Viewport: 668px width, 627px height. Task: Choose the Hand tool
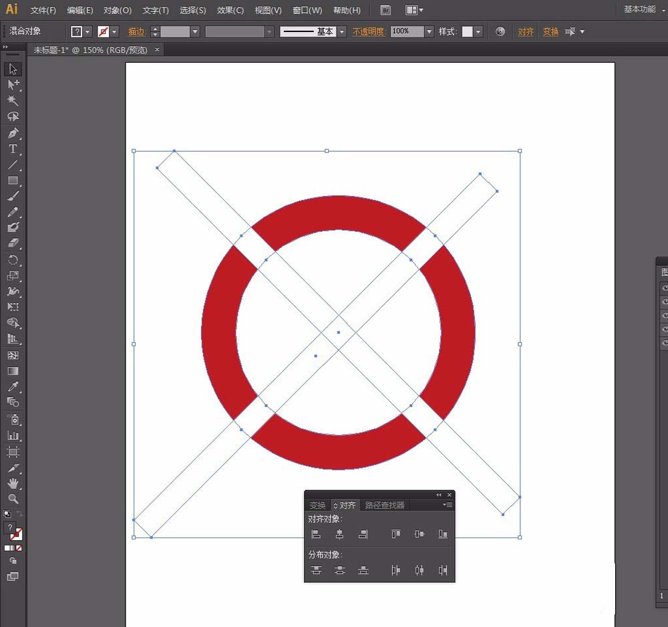(x=13, y=483)
